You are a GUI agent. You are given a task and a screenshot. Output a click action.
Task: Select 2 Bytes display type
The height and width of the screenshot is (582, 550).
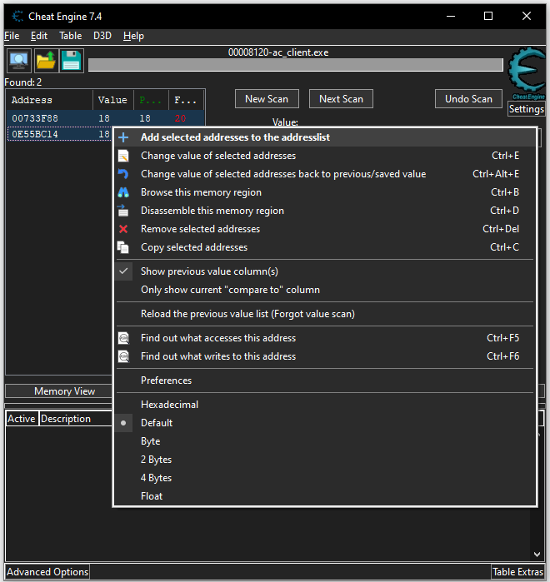pyautogui.click(x=325, y=460)
